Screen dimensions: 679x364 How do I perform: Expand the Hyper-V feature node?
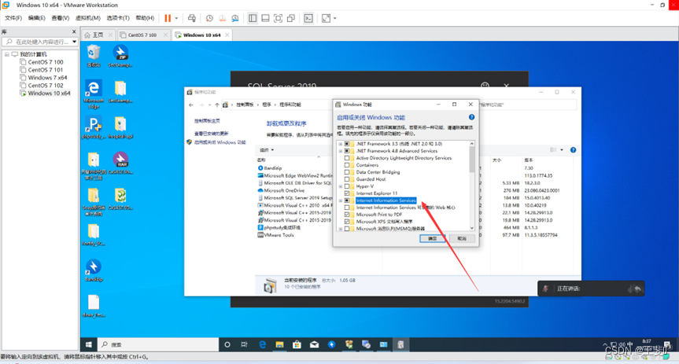[x=341, y=186]
